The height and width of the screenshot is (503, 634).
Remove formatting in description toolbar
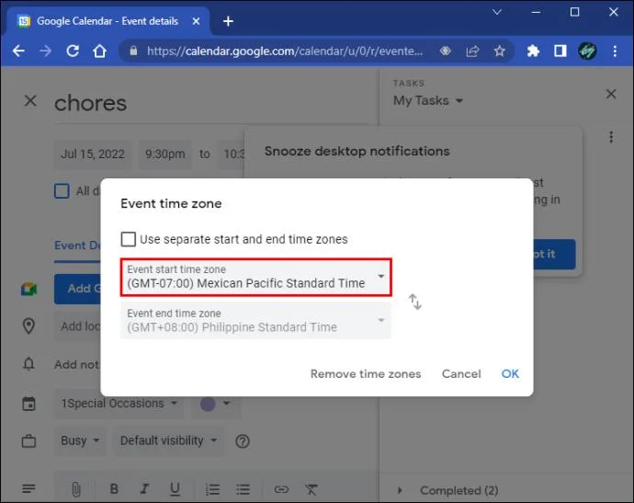click(x=311, y=489)
